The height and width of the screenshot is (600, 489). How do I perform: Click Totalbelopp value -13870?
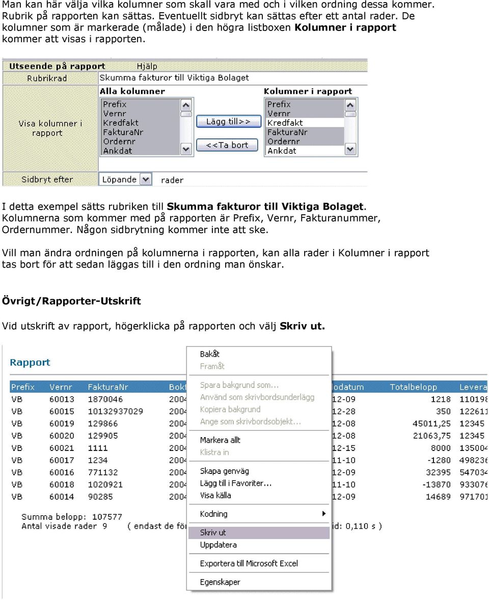click(x=437, y=485)
